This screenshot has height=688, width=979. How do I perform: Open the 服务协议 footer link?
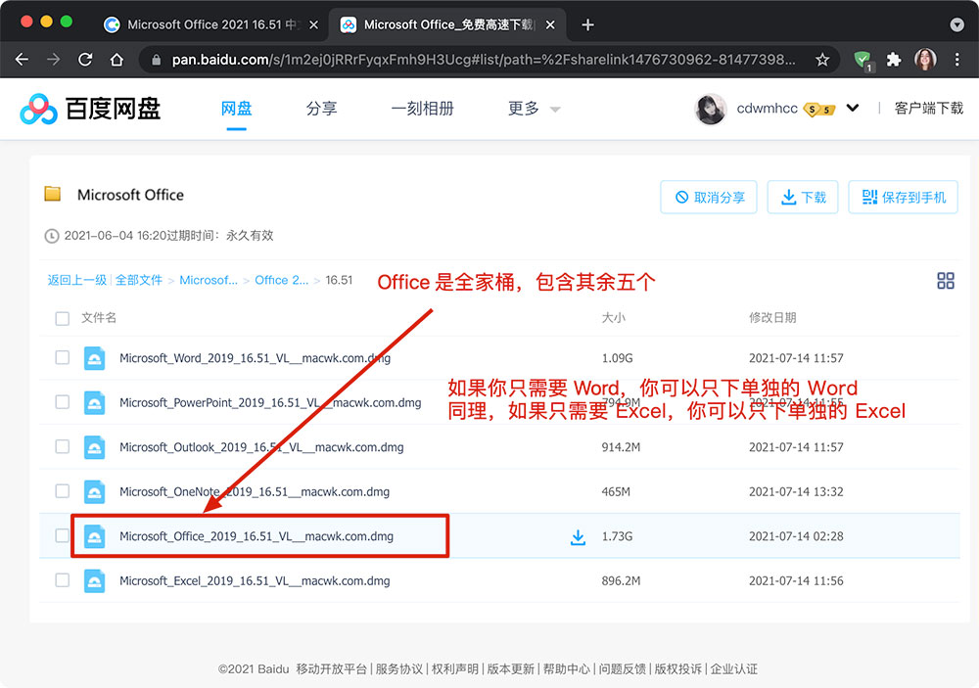[399, 669]
